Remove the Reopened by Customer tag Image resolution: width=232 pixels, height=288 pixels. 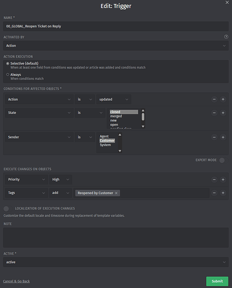[116, 193]
